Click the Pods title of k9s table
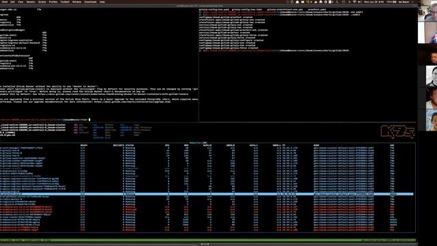Image resolution: width=437 pixels, height=246 pixels. click(199, 143)
